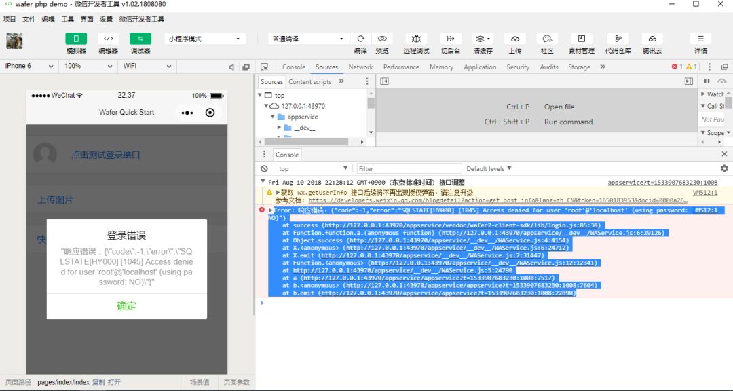
Task: Toggle the 调试器 debugger panel button
Action: click(140, 39)
